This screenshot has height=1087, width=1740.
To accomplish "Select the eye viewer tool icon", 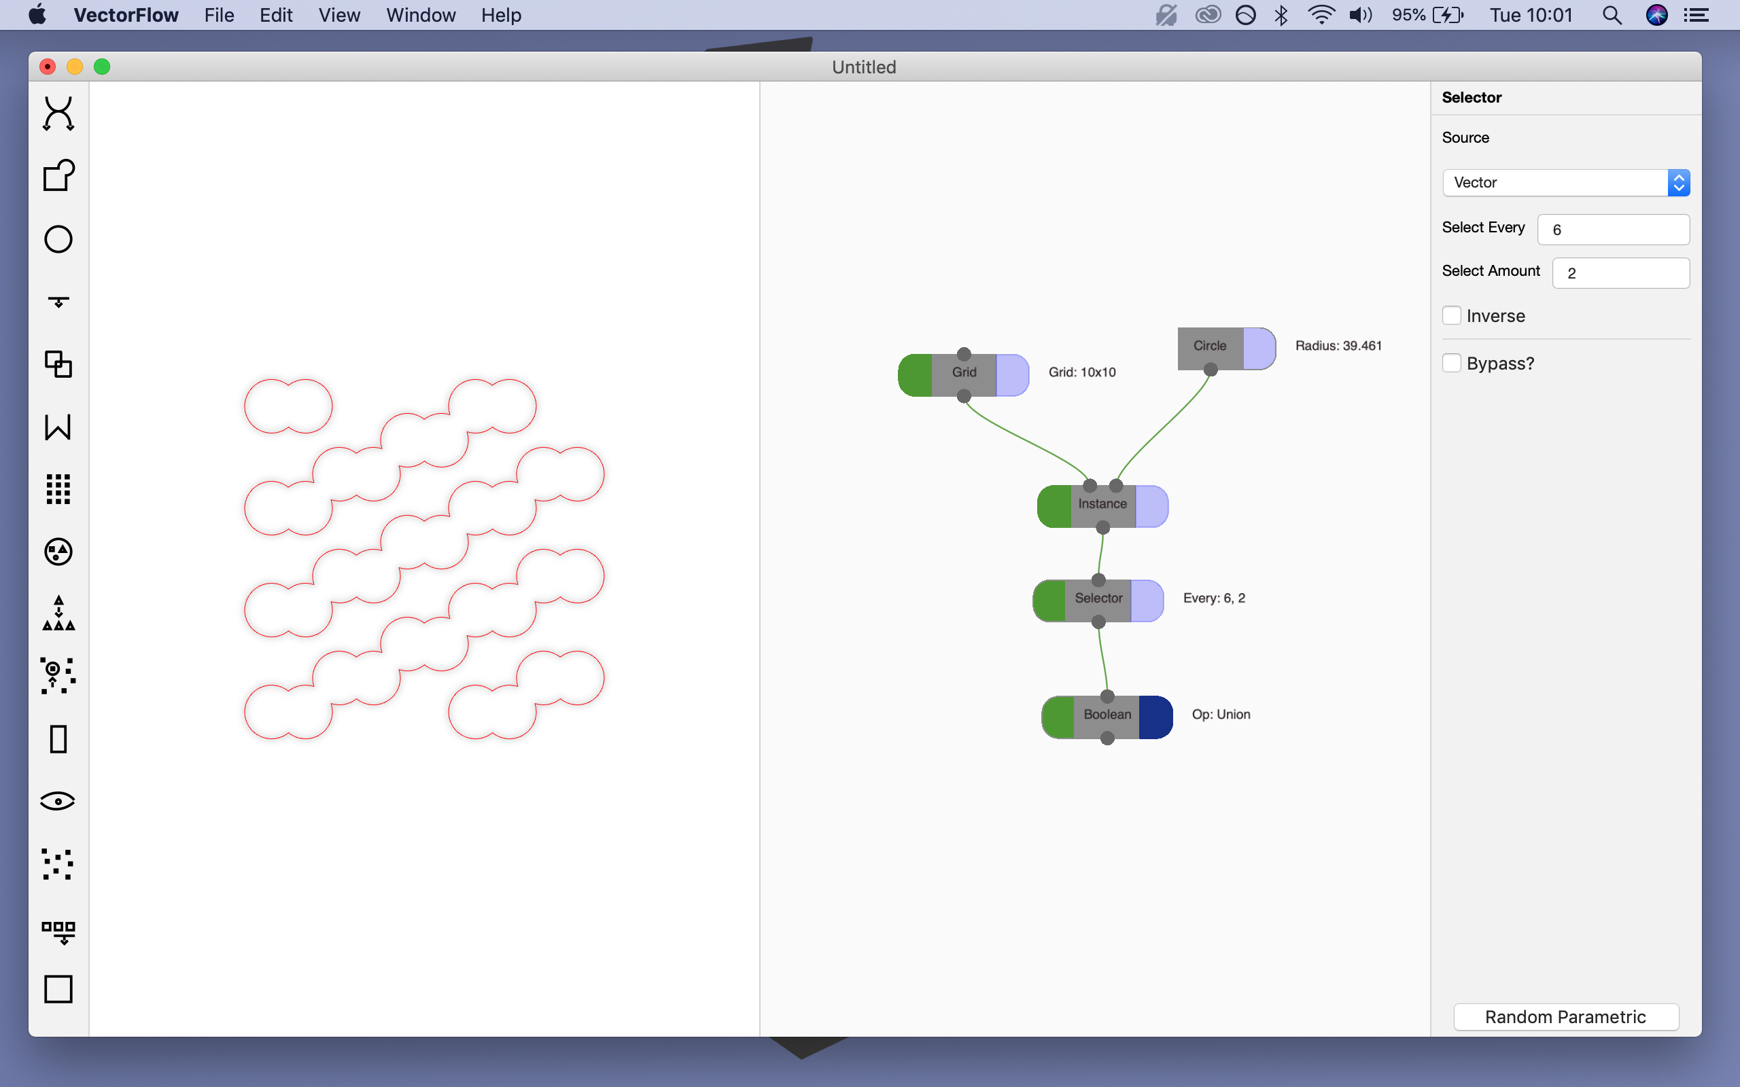I will [58, 801].
